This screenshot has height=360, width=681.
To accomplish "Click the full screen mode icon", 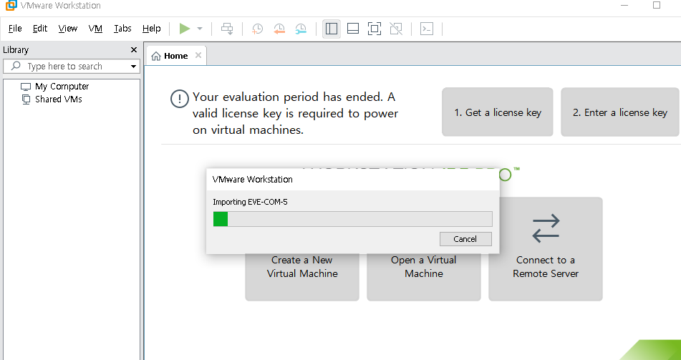I will pyautogui.click(x=375, y=29).
